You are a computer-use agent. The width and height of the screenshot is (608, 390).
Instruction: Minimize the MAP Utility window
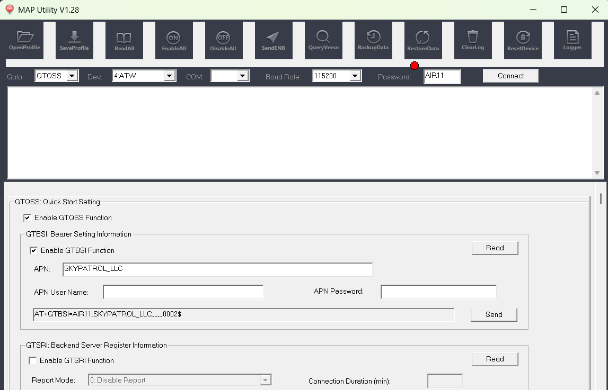[x=533, y=10]
